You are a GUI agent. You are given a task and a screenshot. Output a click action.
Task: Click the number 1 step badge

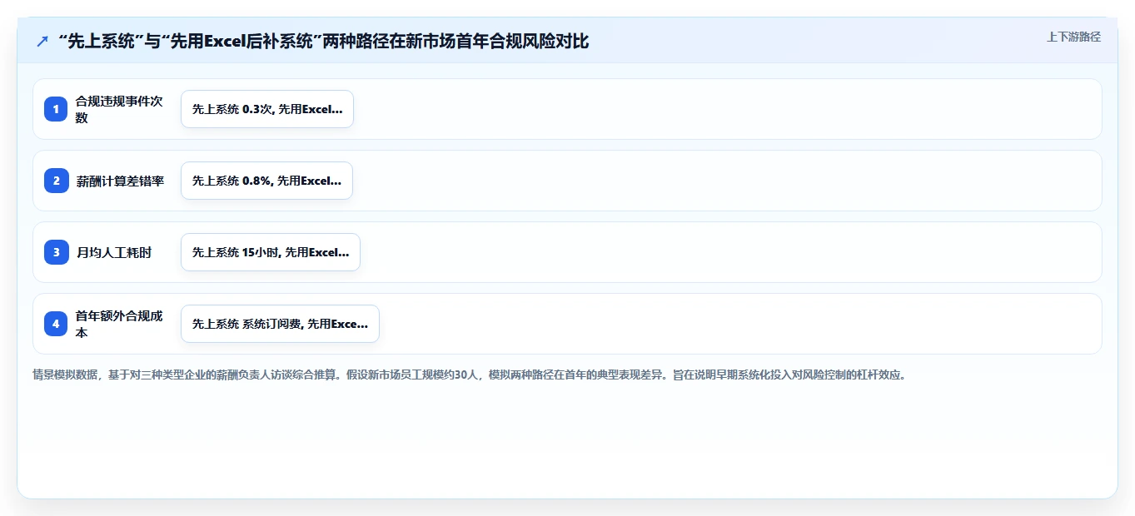pyautogui.click(x=56, y=109)
